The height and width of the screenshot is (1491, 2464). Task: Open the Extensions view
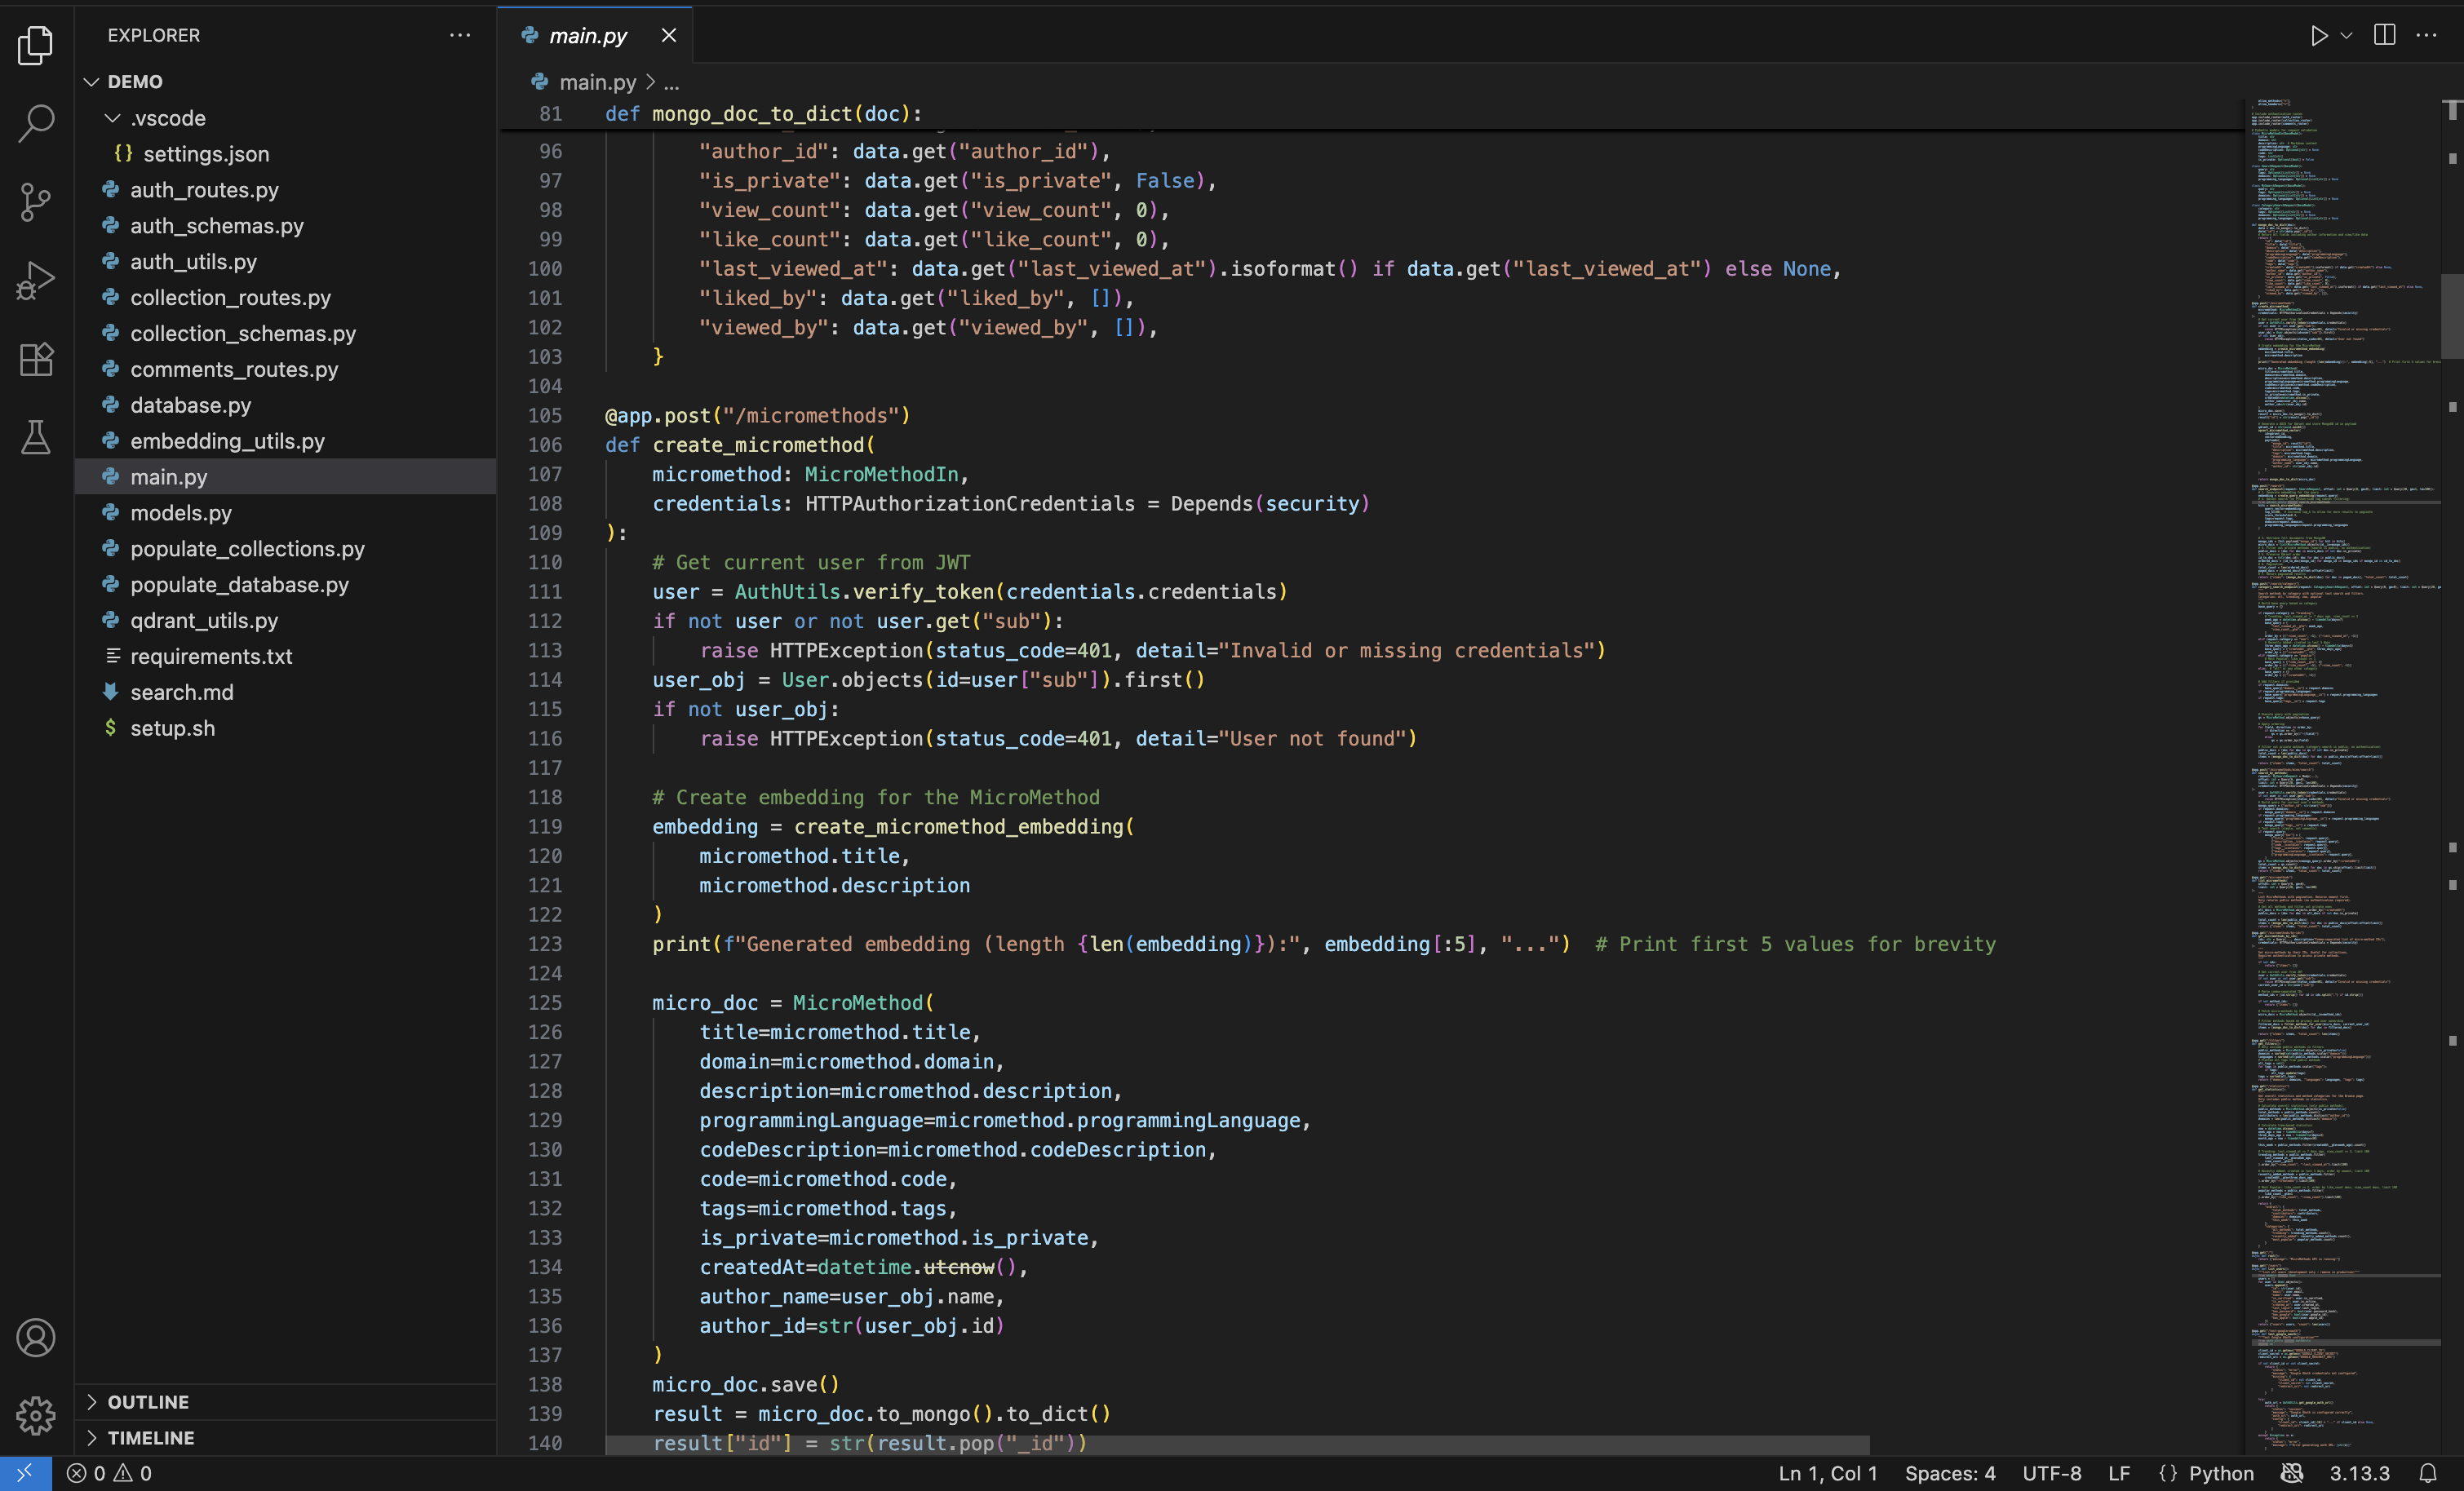36,359
